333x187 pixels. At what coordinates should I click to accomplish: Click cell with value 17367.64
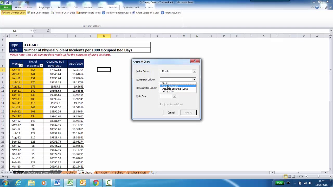coord(55,70)
